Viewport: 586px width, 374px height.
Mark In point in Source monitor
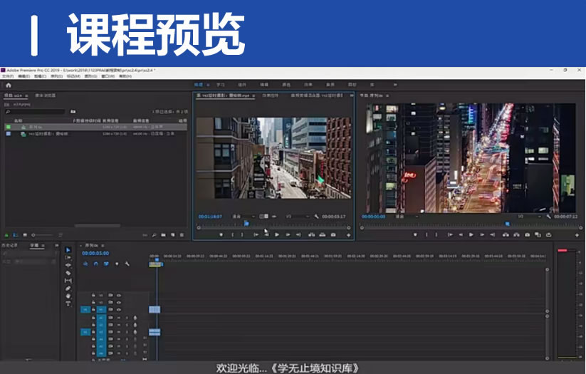(232, 235)
